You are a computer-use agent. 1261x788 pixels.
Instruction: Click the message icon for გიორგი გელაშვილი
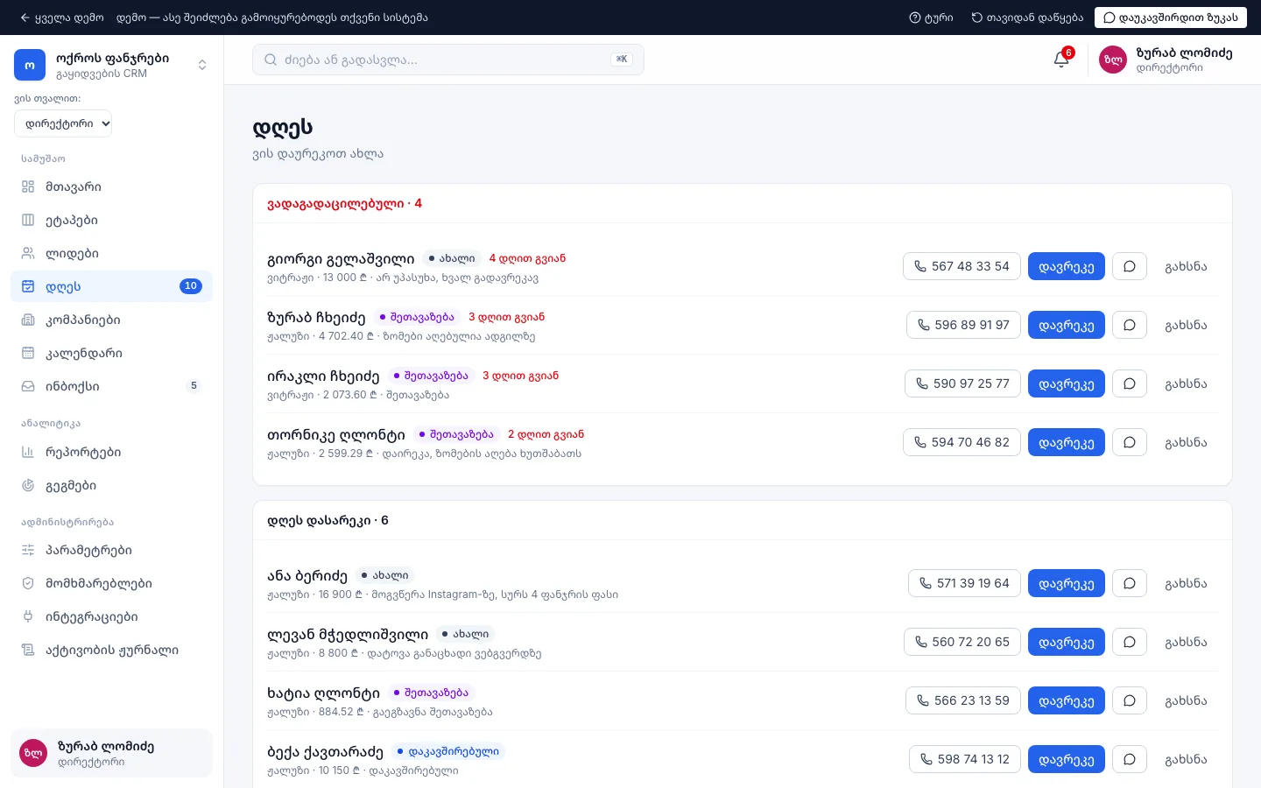point(1130,266)
